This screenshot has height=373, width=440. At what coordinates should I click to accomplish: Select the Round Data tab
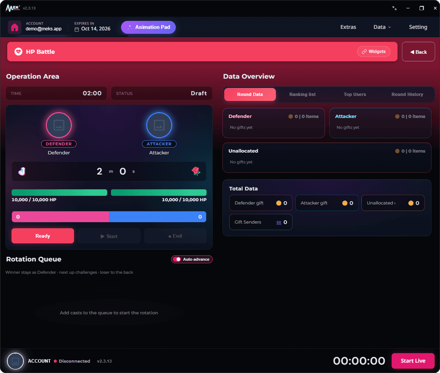point(250,94)
